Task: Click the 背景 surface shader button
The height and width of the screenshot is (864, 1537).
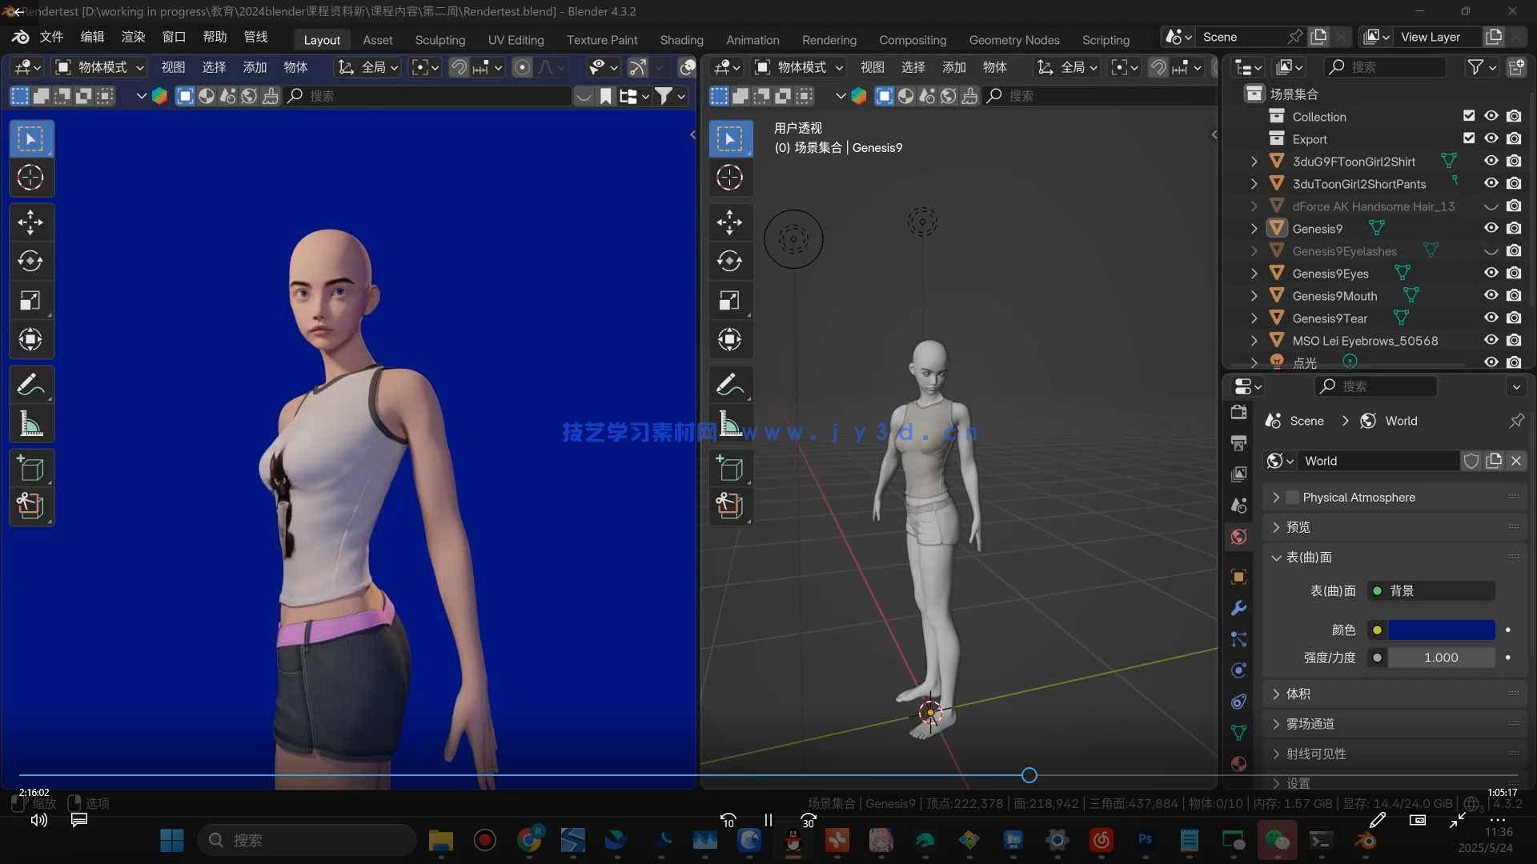Action: point(1431,590)
